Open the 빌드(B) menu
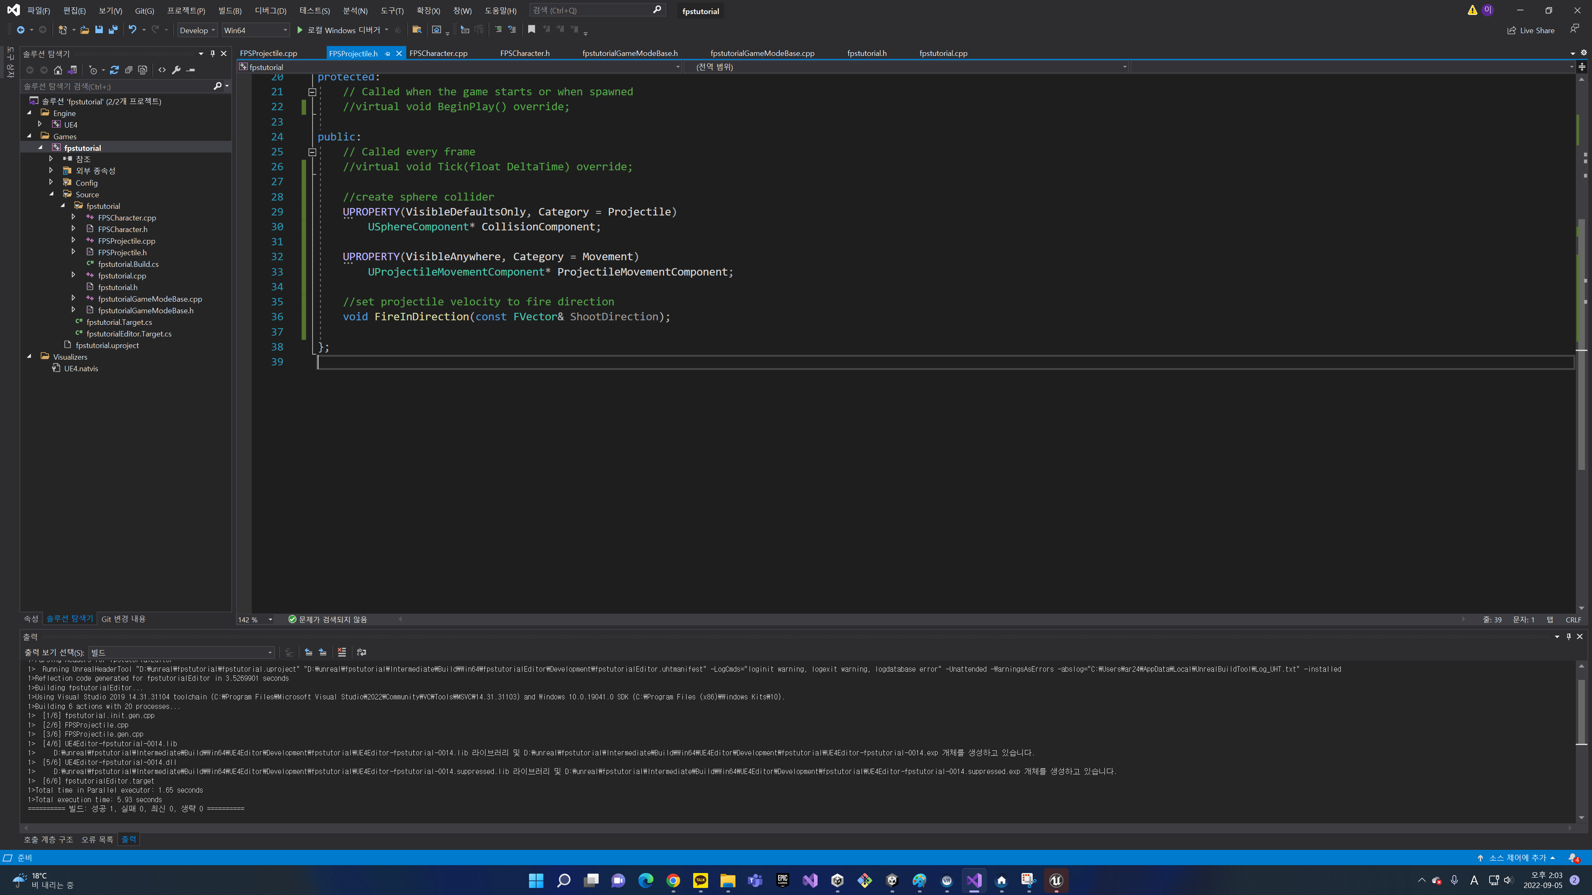 tap(230, 10)
